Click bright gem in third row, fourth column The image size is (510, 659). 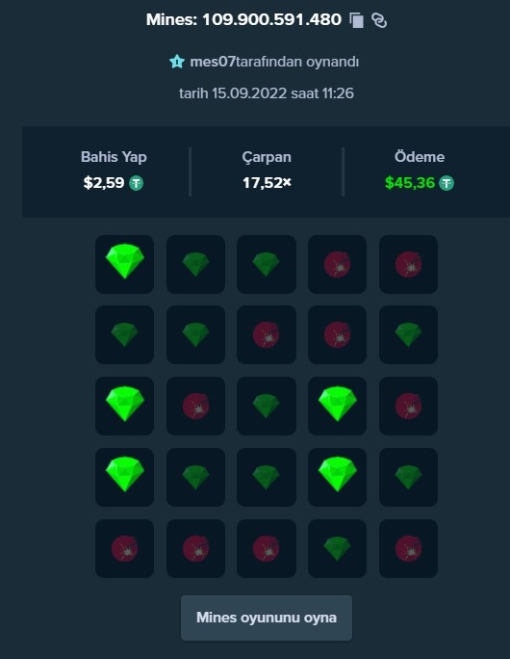click(x=338, y=406)
